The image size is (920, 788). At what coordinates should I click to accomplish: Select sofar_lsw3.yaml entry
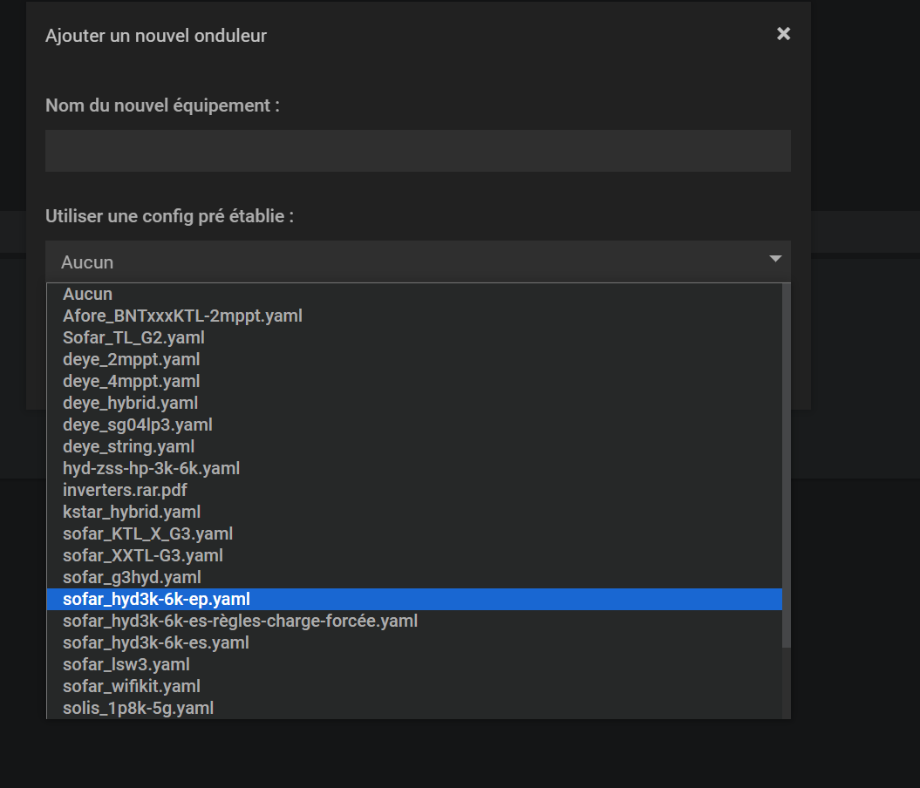[126, 665]
